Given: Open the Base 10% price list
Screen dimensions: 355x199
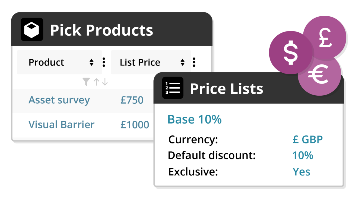Looking at the screenshot, I should 194,119.
